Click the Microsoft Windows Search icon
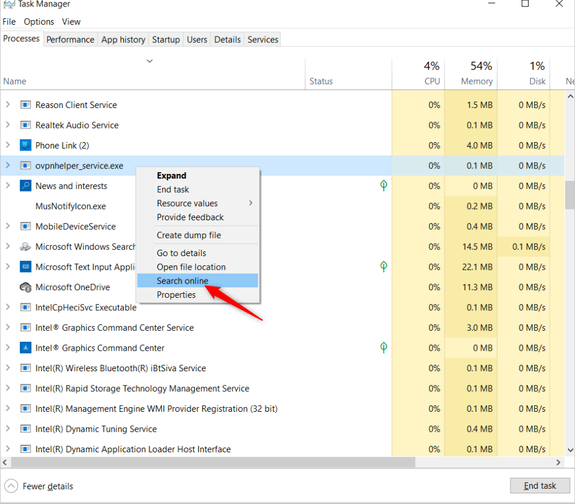 click(x=25, y=247)
